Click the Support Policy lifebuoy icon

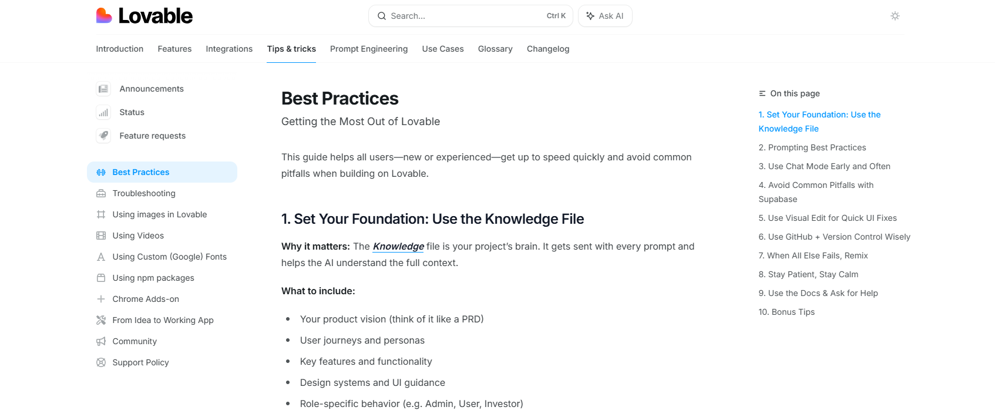pyautogui.click(x=101, y=362)
